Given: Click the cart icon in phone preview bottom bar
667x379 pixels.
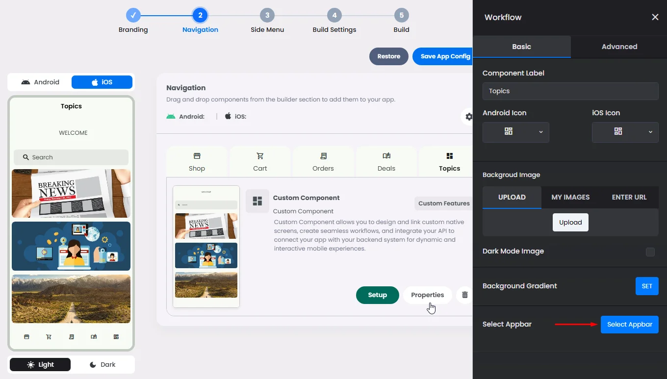Looking at the screenshot, I should point(49,337).
